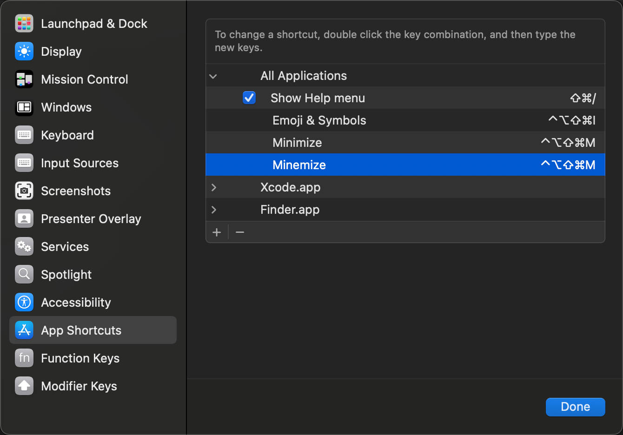This screenshot has width=623, height=435.
Task: Select the Minimize shortcut row
Action: click(x=405, y=143)
